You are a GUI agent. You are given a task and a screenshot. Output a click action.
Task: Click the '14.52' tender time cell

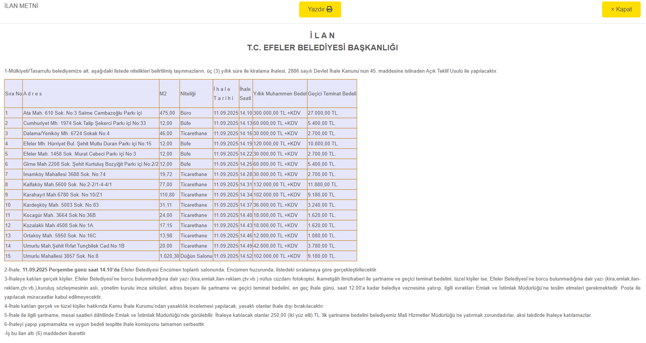click(x=246, y=256)
